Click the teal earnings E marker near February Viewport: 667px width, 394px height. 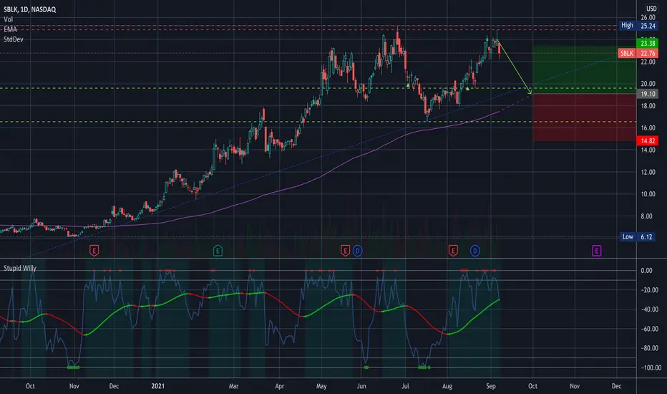click(218, 251)
